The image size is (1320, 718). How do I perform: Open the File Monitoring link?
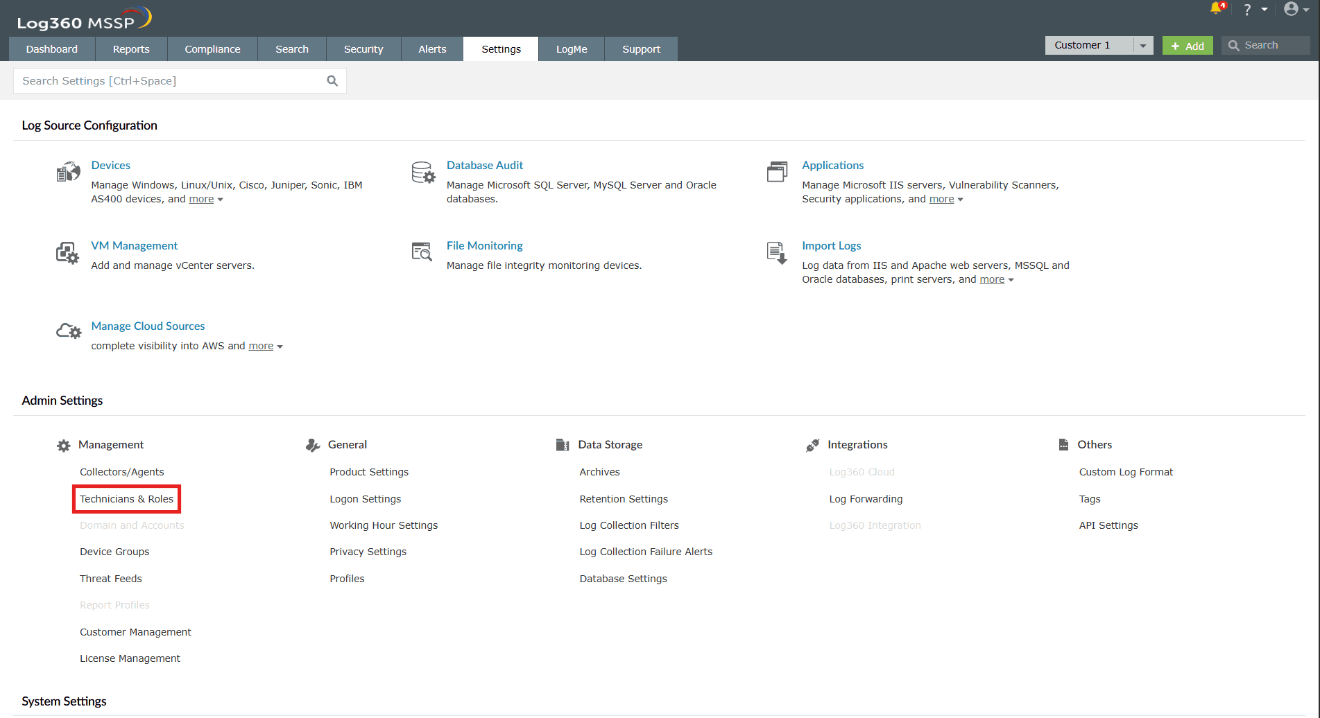click(x=485, y=246)
